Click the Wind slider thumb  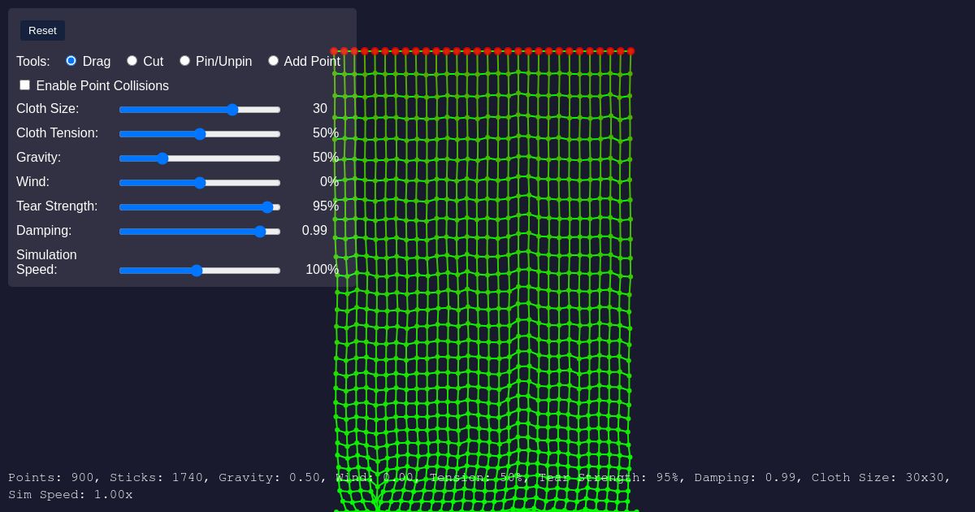pyautogui.click(x=200, y=183)
